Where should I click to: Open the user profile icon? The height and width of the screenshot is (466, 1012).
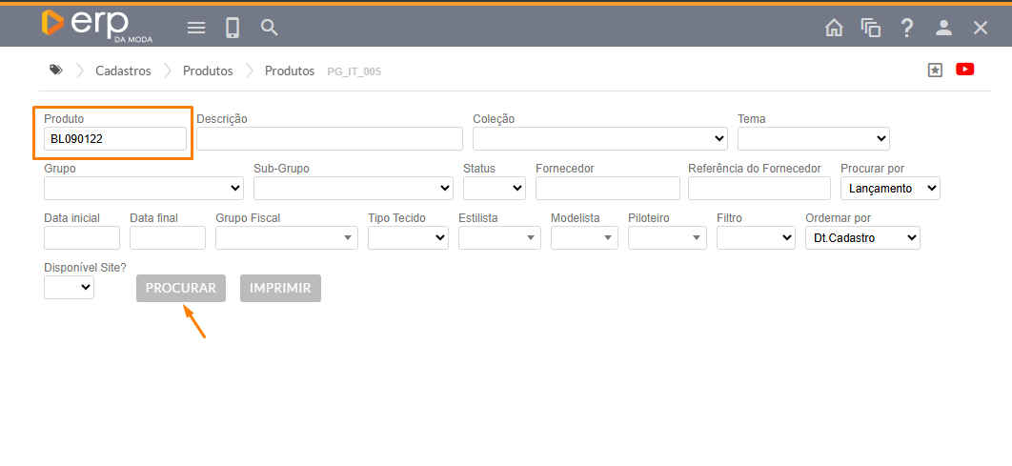943,28
